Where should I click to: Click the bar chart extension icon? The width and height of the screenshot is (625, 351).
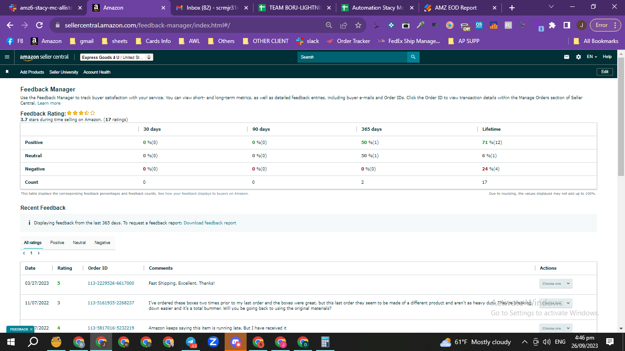(x=494, y=25)
